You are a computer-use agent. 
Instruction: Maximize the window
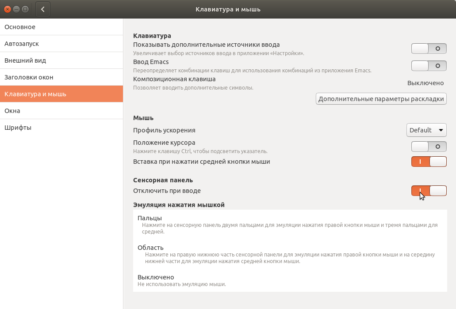(25, 9)
